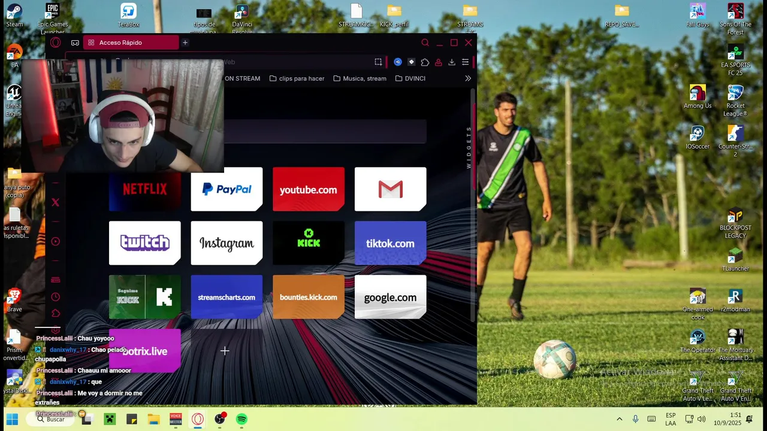The width and height of the screenshot is (767, 431).
Task: Select the TeraBox desktop shortcut
Action: pyautogui.click(x=128, y=16)
